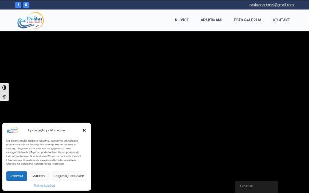Open the NJIVICE menu item

coord(182,20)
